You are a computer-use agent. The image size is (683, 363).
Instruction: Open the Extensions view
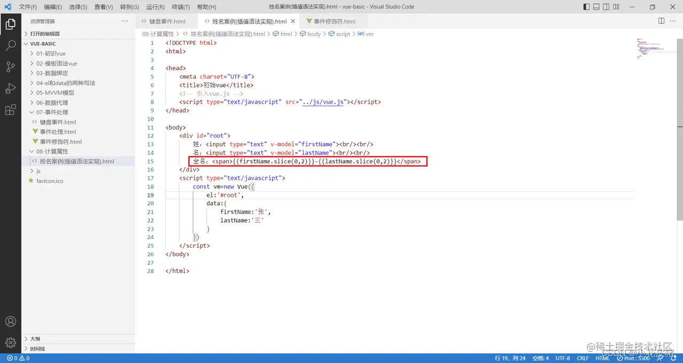10,110
